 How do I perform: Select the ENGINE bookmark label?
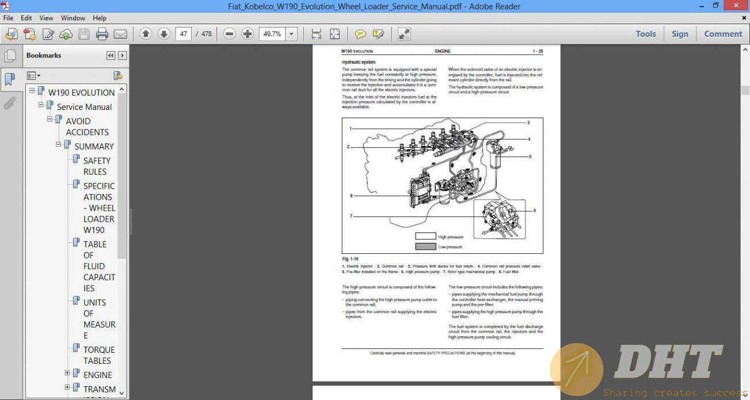pyautogui.click(x=98, y=375)
